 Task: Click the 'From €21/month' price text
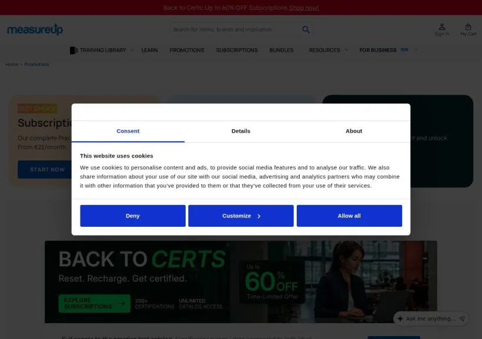point(42,147)
